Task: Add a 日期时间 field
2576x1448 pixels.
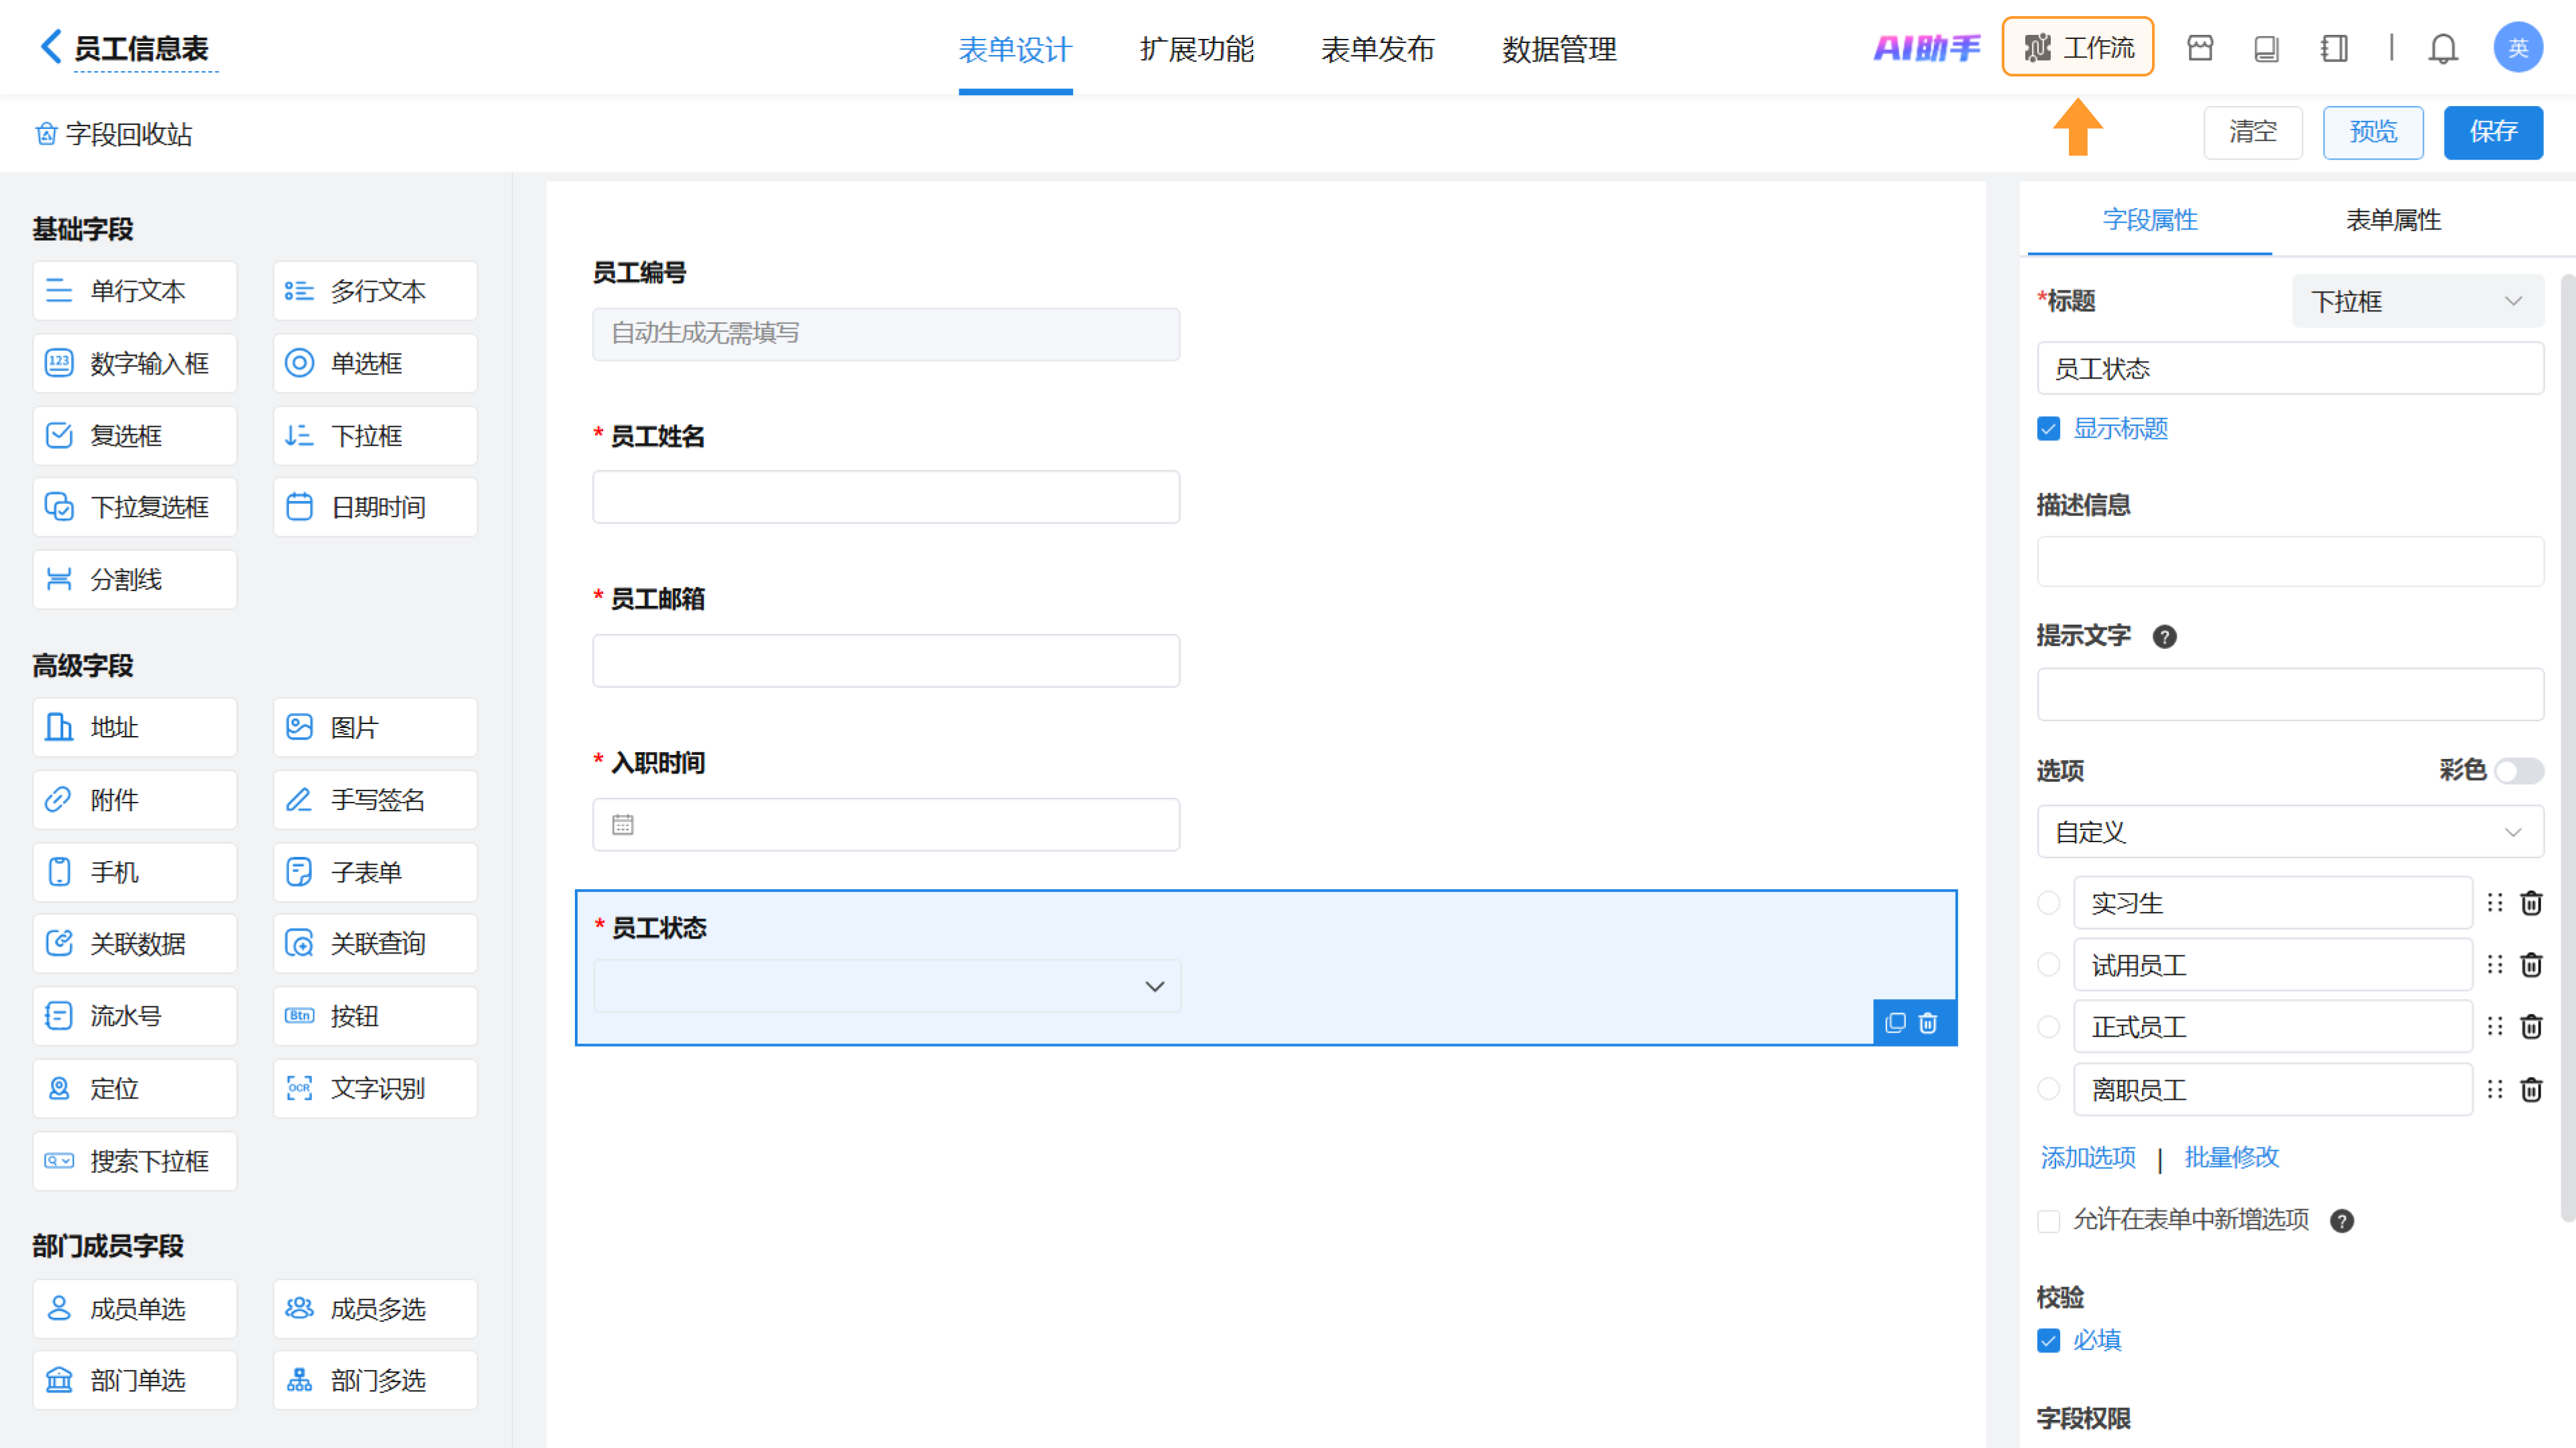Action: (x=375, y=507)
